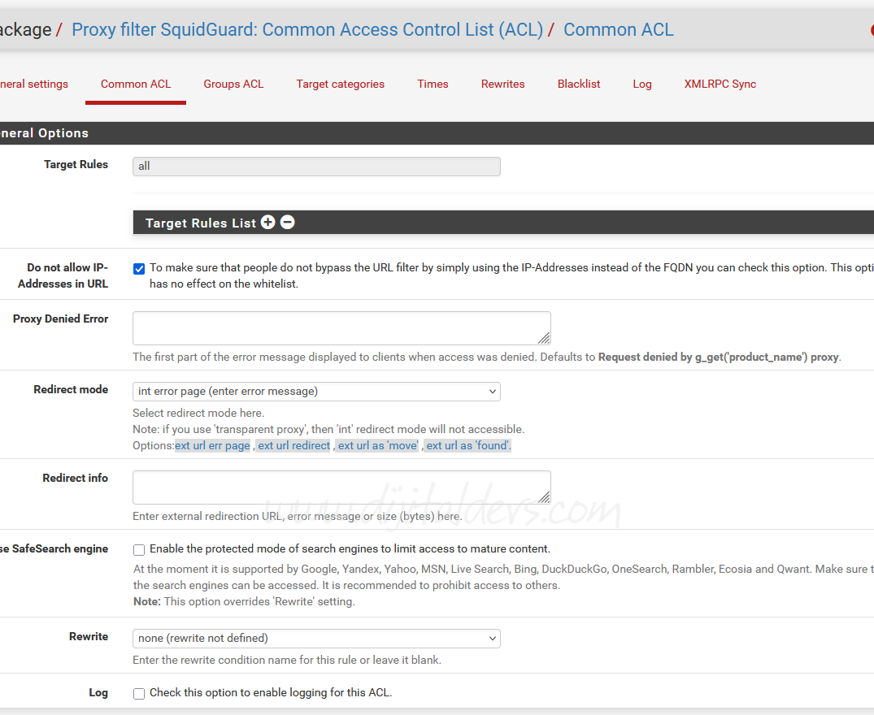Check the Log option for this ACL
Image resolution: width=874 pixels, height=715 pixels.
point(139,693)
